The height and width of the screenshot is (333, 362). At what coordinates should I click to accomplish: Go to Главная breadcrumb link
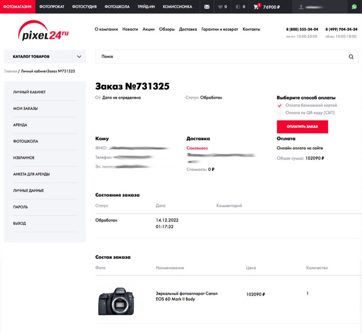(11, 71)
